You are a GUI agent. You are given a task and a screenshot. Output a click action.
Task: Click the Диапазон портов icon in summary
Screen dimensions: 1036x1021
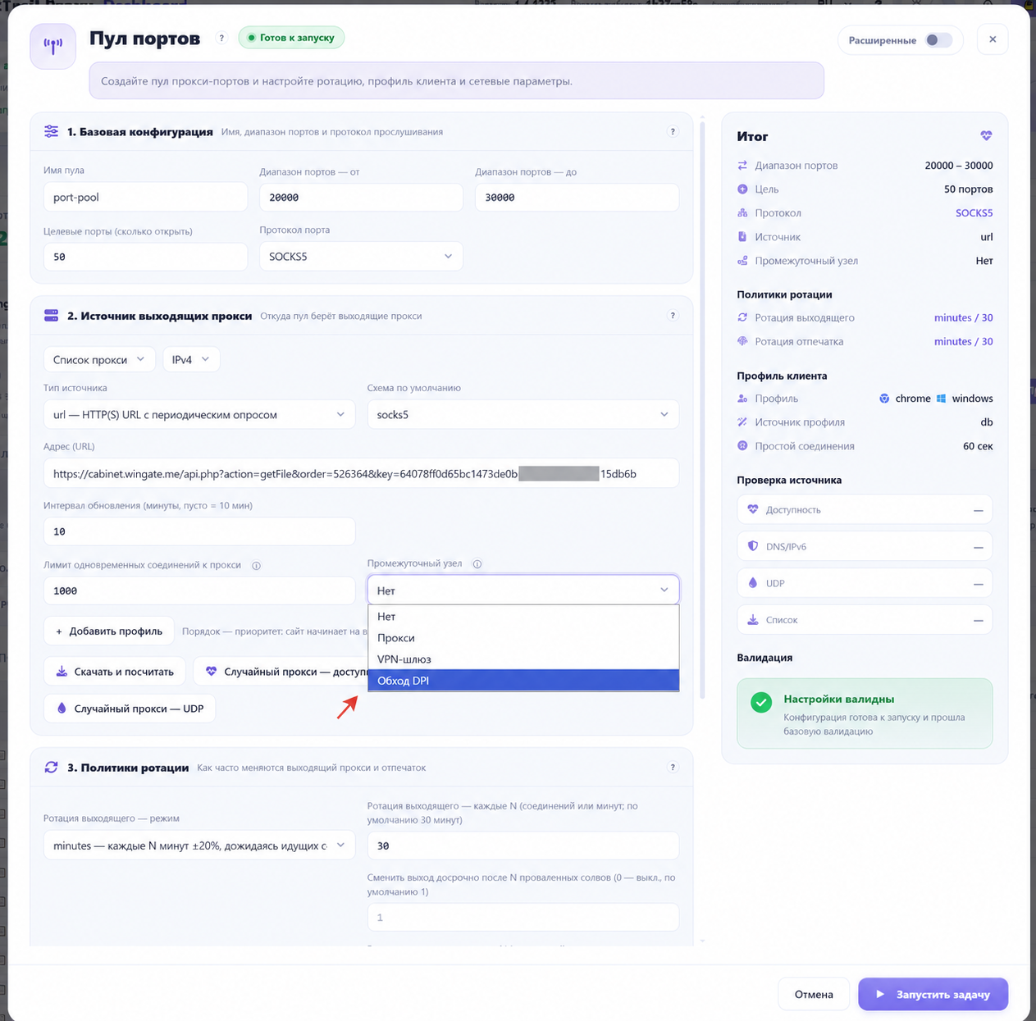click(742, 166)
